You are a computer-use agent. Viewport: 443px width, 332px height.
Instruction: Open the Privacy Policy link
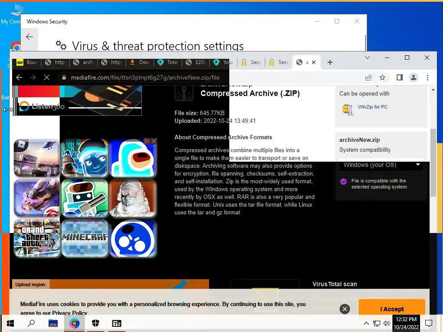70,313
